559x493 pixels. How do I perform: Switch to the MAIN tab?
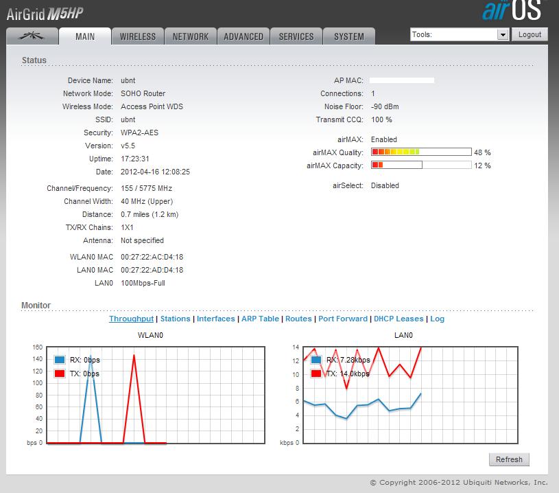click(x=85, y=36)
